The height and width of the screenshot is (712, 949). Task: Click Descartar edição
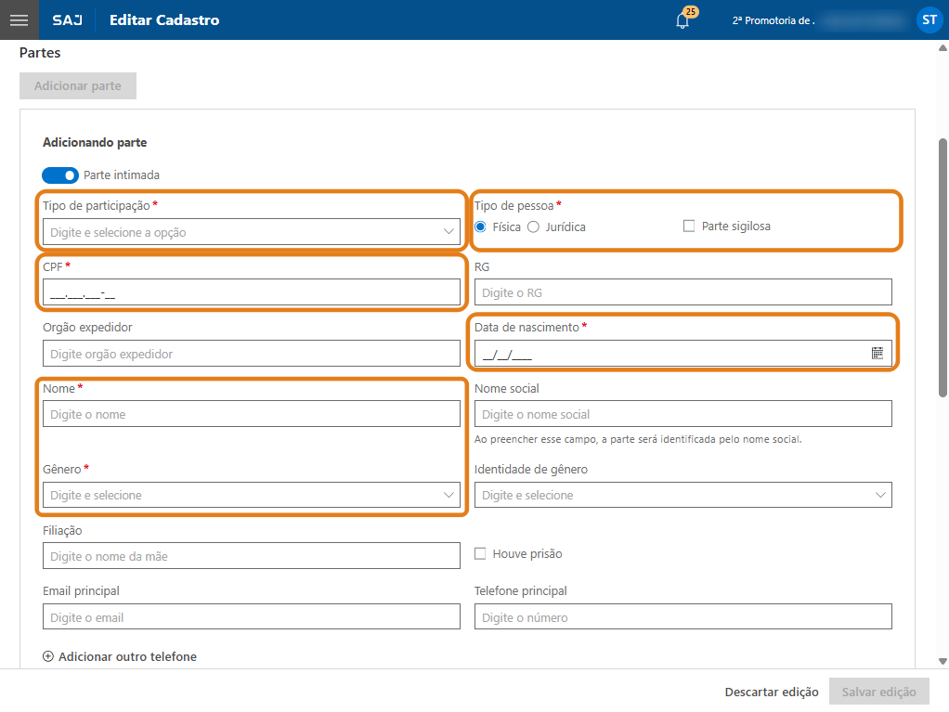coord(772,692)
